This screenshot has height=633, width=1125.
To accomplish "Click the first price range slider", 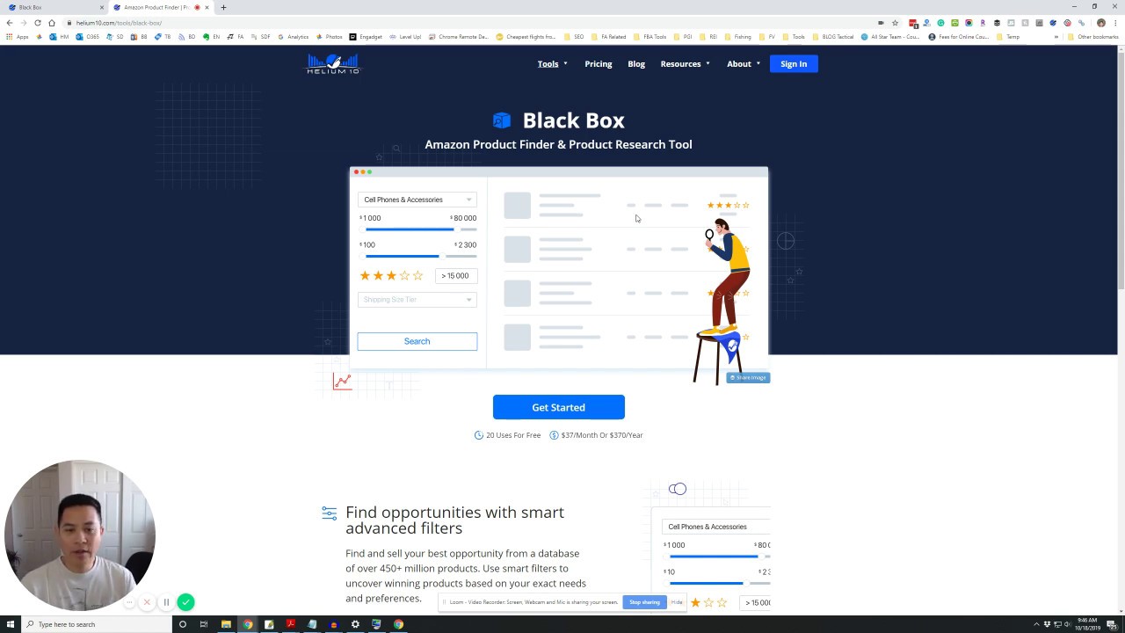I will (417, 229).
